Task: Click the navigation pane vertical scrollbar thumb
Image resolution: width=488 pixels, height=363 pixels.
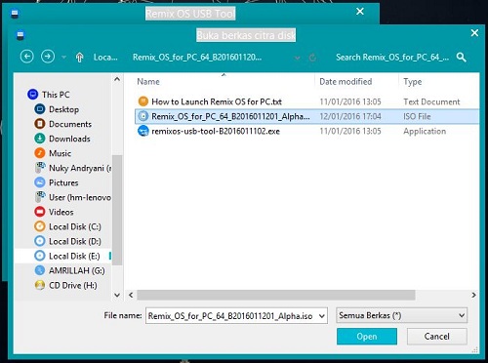Action: click(x=117, y=210)
